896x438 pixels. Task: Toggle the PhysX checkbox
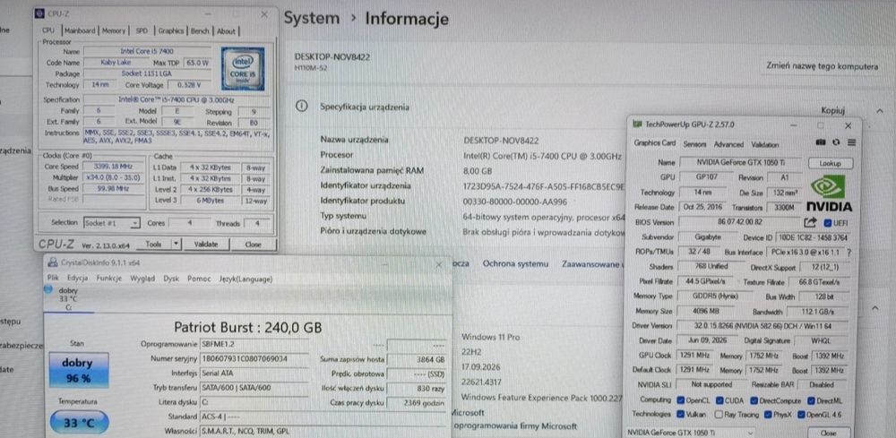point(768,415)
